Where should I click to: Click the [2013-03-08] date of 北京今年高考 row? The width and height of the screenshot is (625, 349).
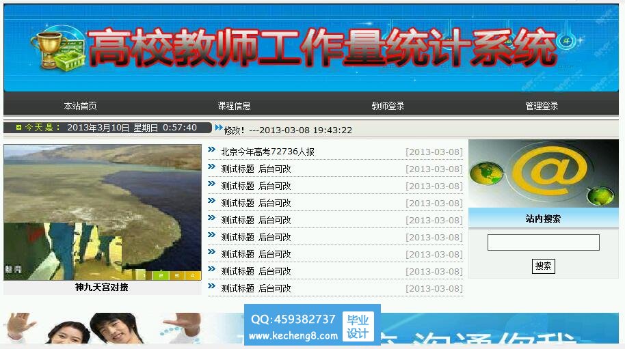tap(434, 152)
